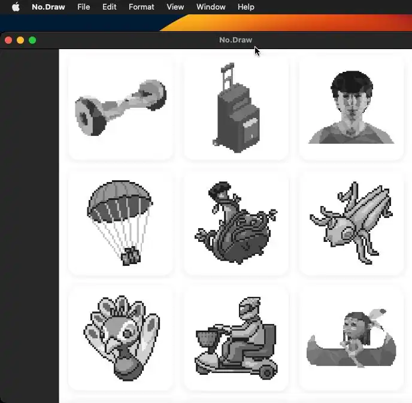Screen dimensions: 412x403
Task: Close the No.Draw window
Action: (x=8, y=40)
